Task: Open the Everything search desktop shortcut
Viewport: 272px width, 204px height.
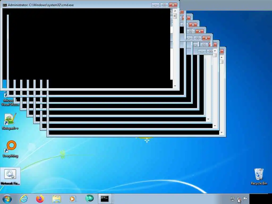Action: (10, 149)
